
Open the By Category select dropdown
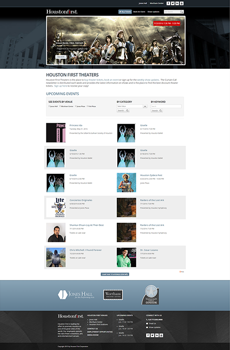click(132, 106)
